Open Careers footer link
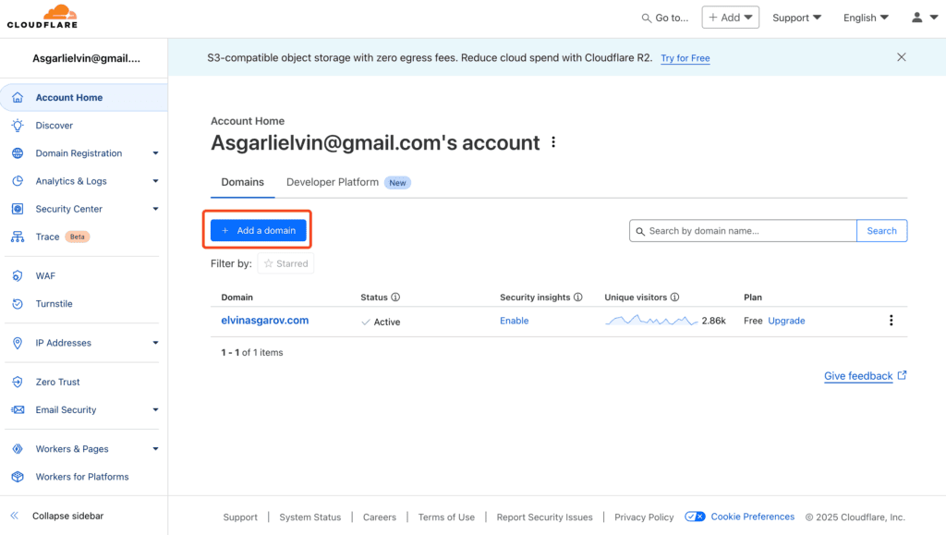Image resolution: width=946 pixels, height=535 pixels. (380, 517)
